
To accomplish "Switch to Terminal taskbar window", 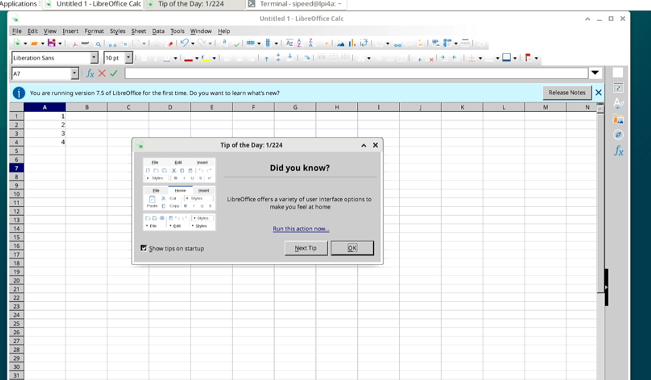I will (x=296, y=4).
